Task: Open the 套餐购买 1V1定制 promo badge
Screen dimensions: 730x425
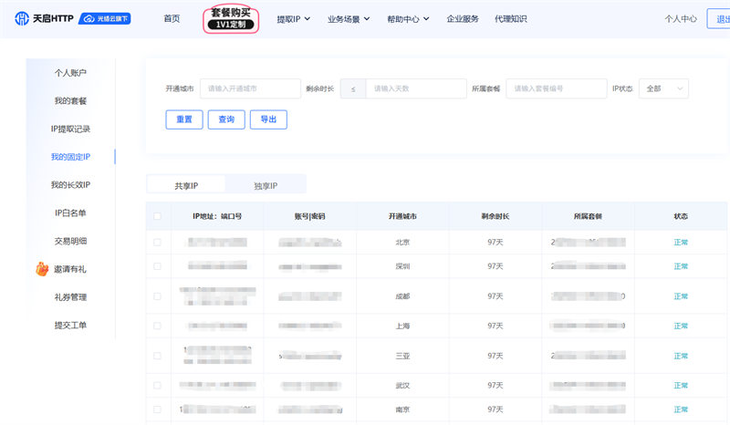Action: coord(230,18)
